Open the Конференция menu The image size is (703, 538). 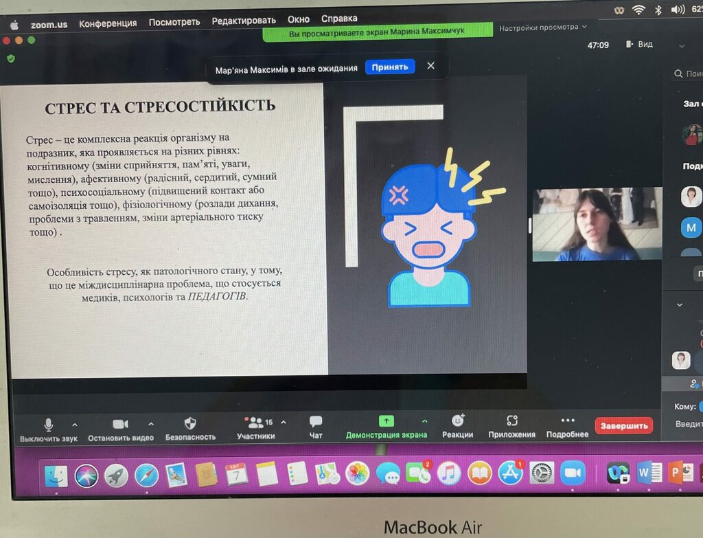[108, 23]
